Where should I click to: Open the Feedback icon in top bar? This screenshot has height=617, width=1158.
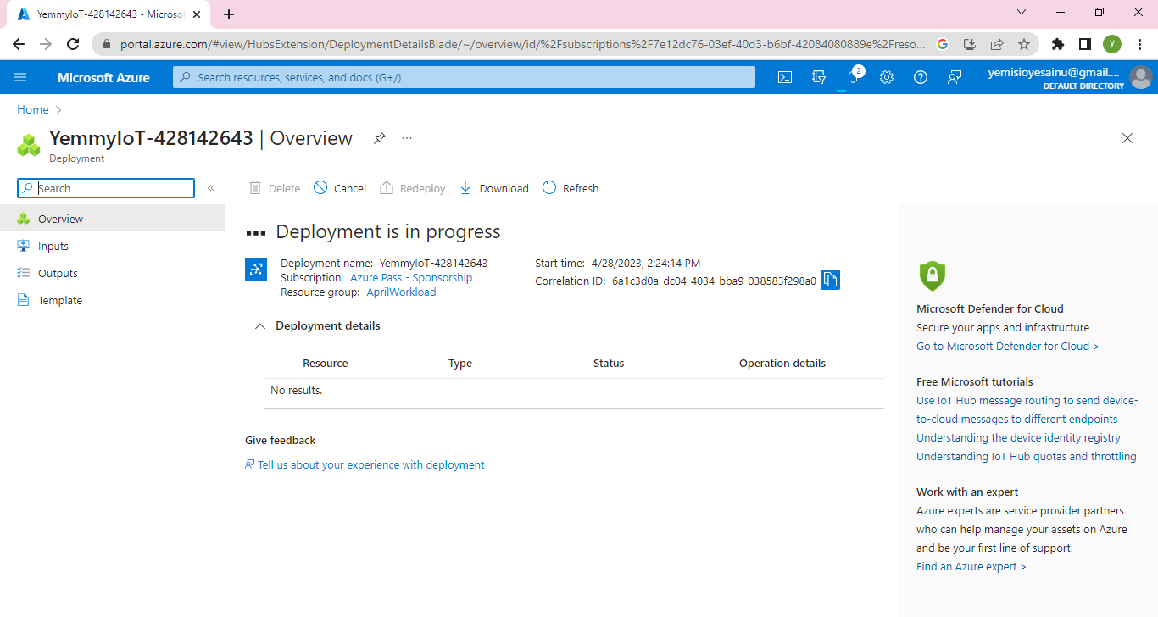tap(955, 77)
